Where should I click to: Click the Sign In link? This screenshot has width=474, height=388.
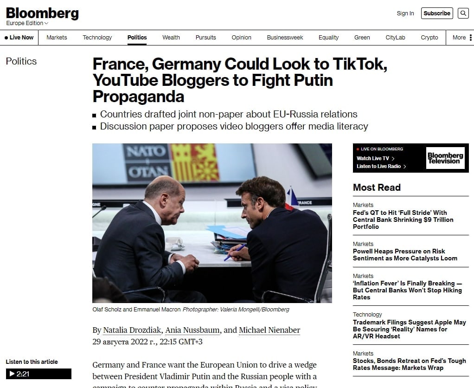(405, 13)
